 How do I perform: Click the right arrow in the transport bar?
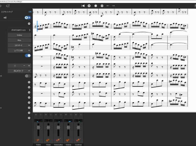coord(113,6)
